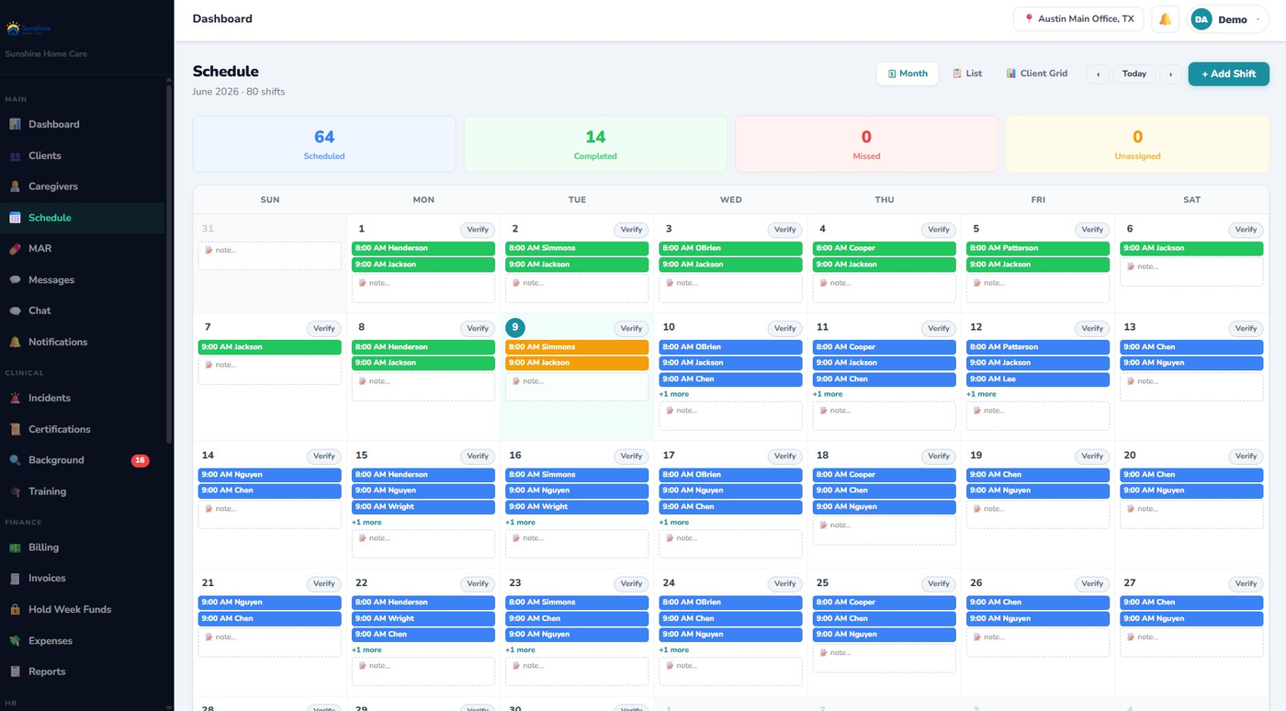Switch to List view tab
Screen dimensions: 1286x711
click(x=967, y=73)
